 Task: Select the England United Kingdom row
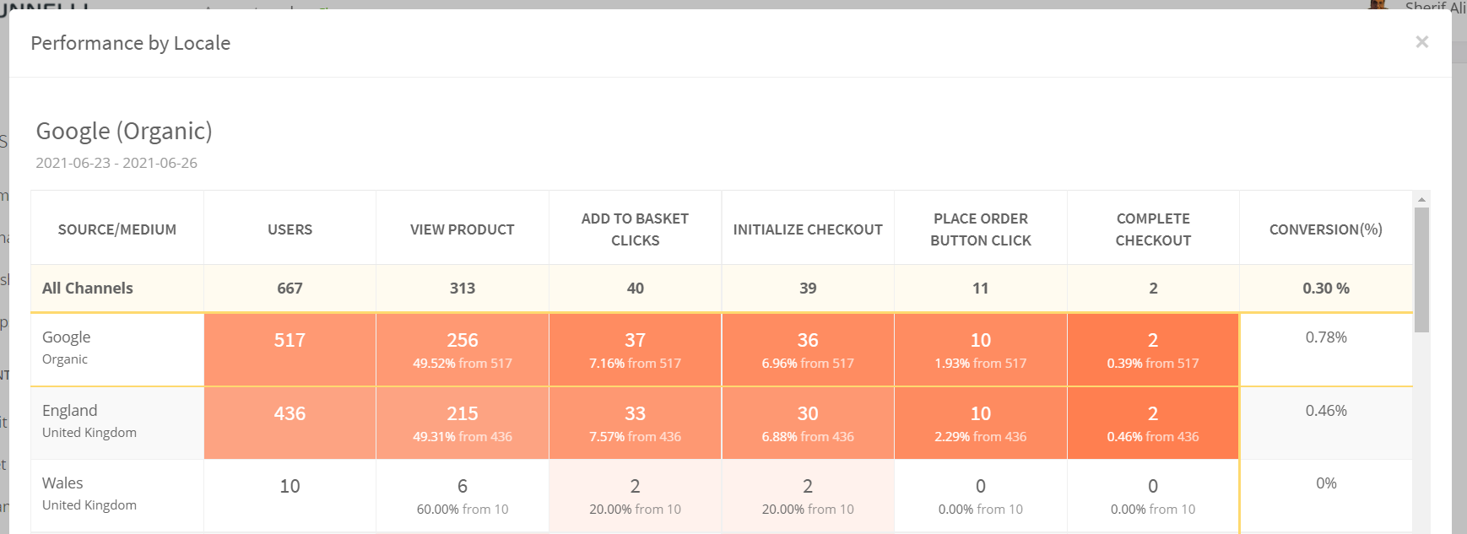coord(89,421)
